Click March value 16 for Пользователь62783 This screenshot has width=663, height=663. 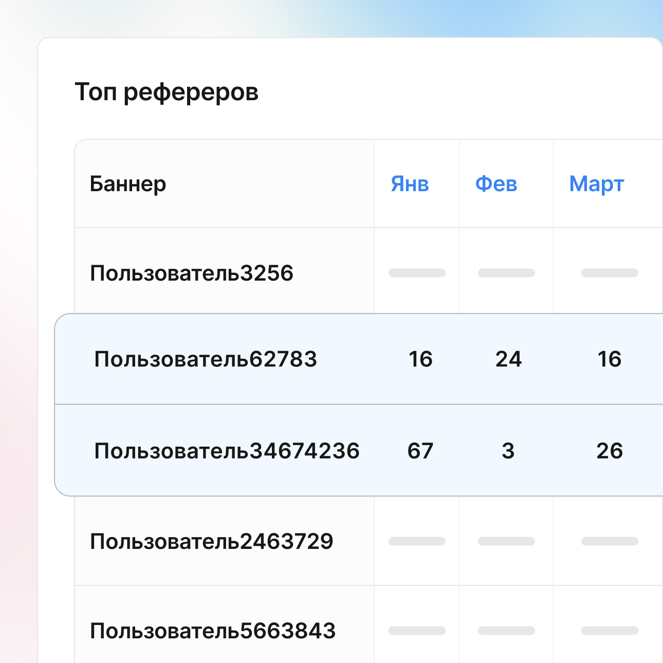[609, 359]
